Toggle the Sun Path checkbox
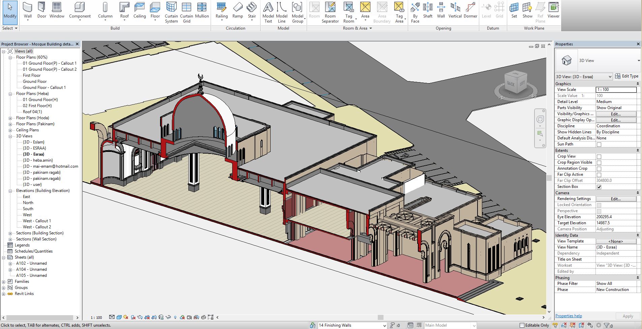 tap(599, 144)
